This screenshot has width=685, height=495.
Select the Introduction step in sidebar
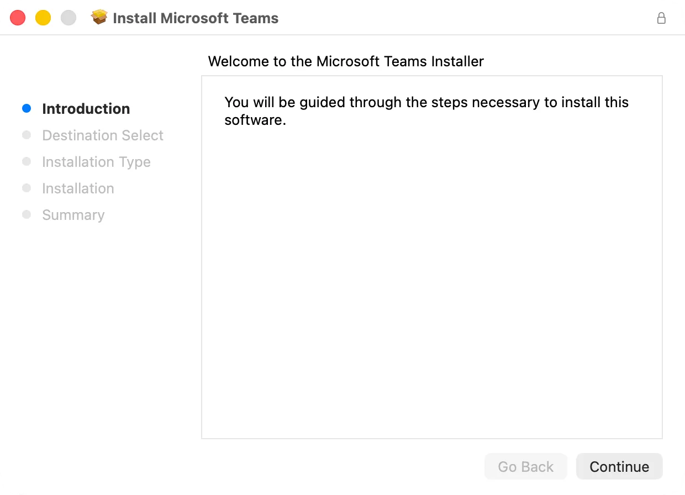pos(86,109)
